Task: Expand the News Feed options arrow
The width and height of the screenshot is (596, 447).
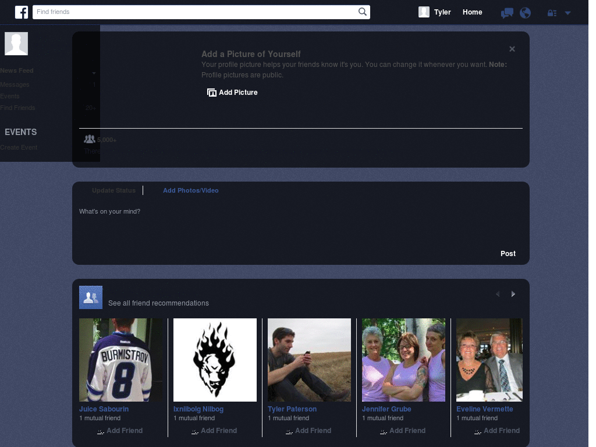Action: pyautogui.click(x=94, y=73)
